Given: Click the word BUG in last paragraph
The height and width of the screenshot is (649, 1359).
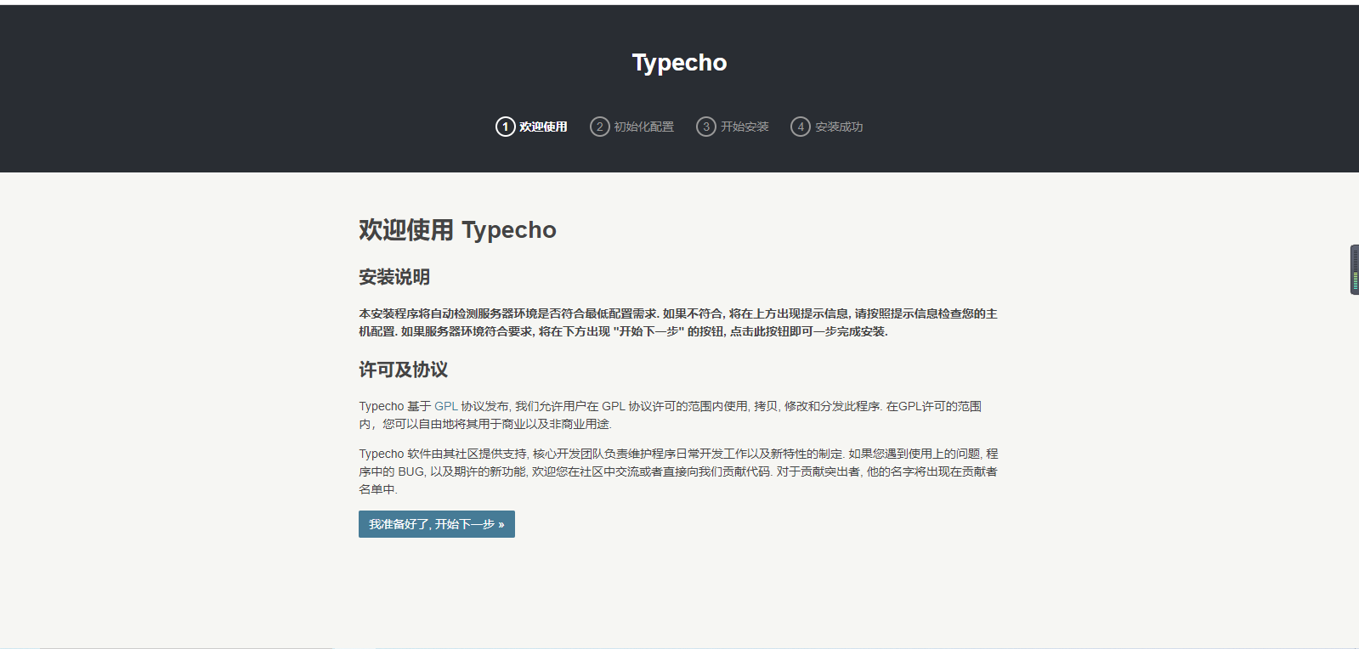Looking at the screenshot, I should pyautogui.click(x=411, y=471).
